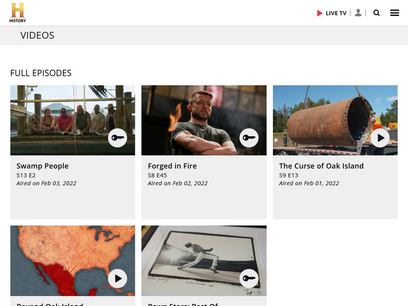Open Swamp People episode thumbnail

[72, 120]
